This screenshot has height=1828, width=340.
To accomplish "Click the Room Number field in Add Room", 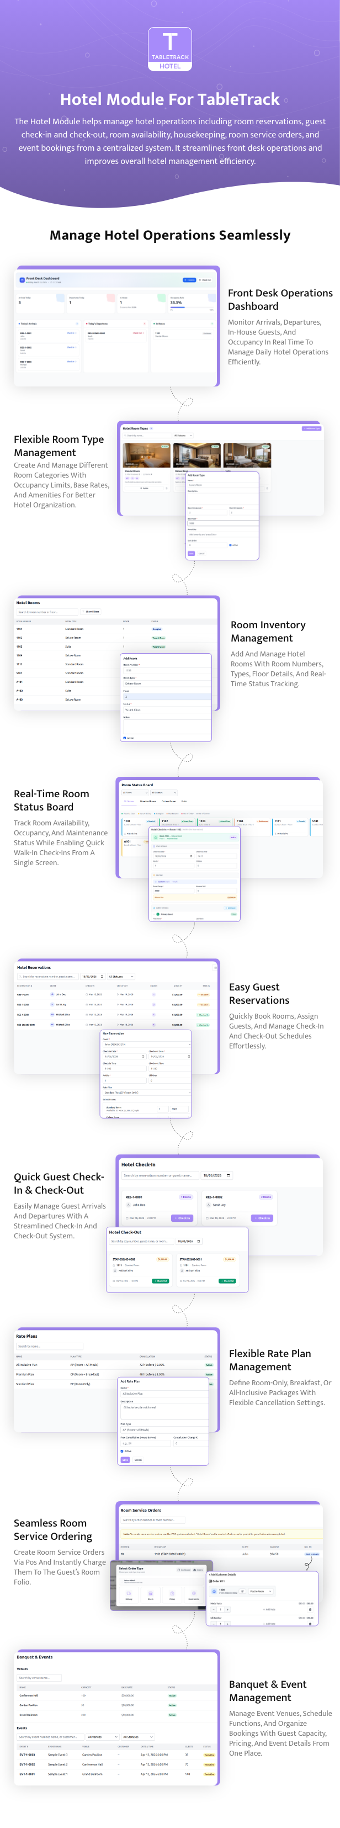I will click(x=167, y=670).
